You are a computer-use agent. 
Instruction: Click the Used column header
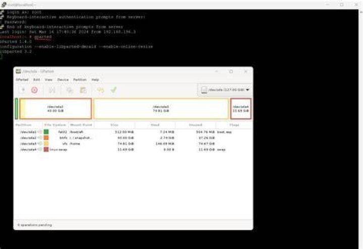click(155, 125)
